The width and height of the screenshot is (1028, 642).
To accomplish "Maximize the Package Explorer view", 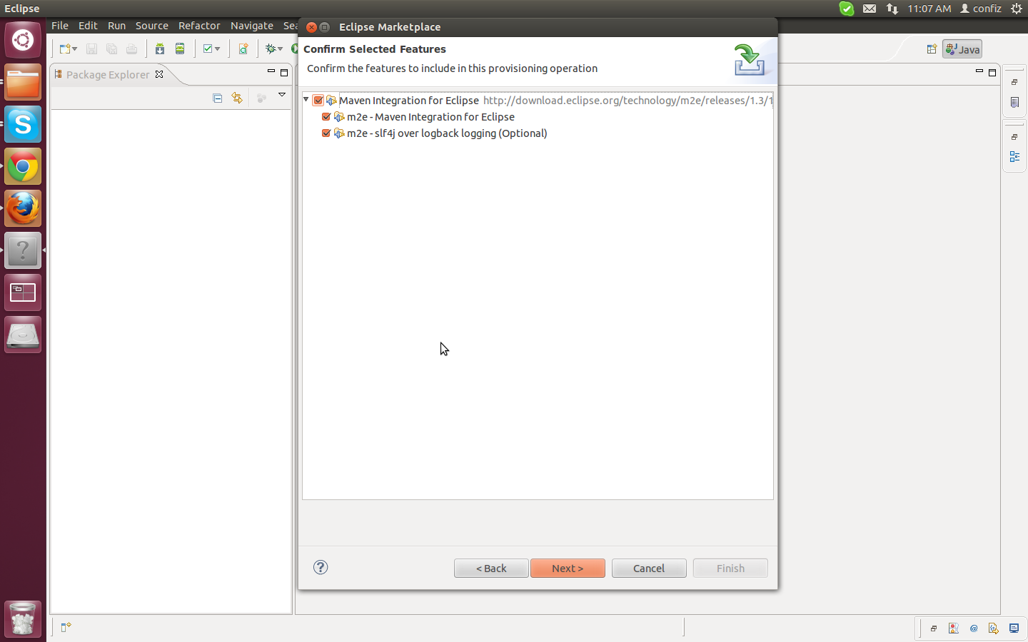I will coord(284,73).
